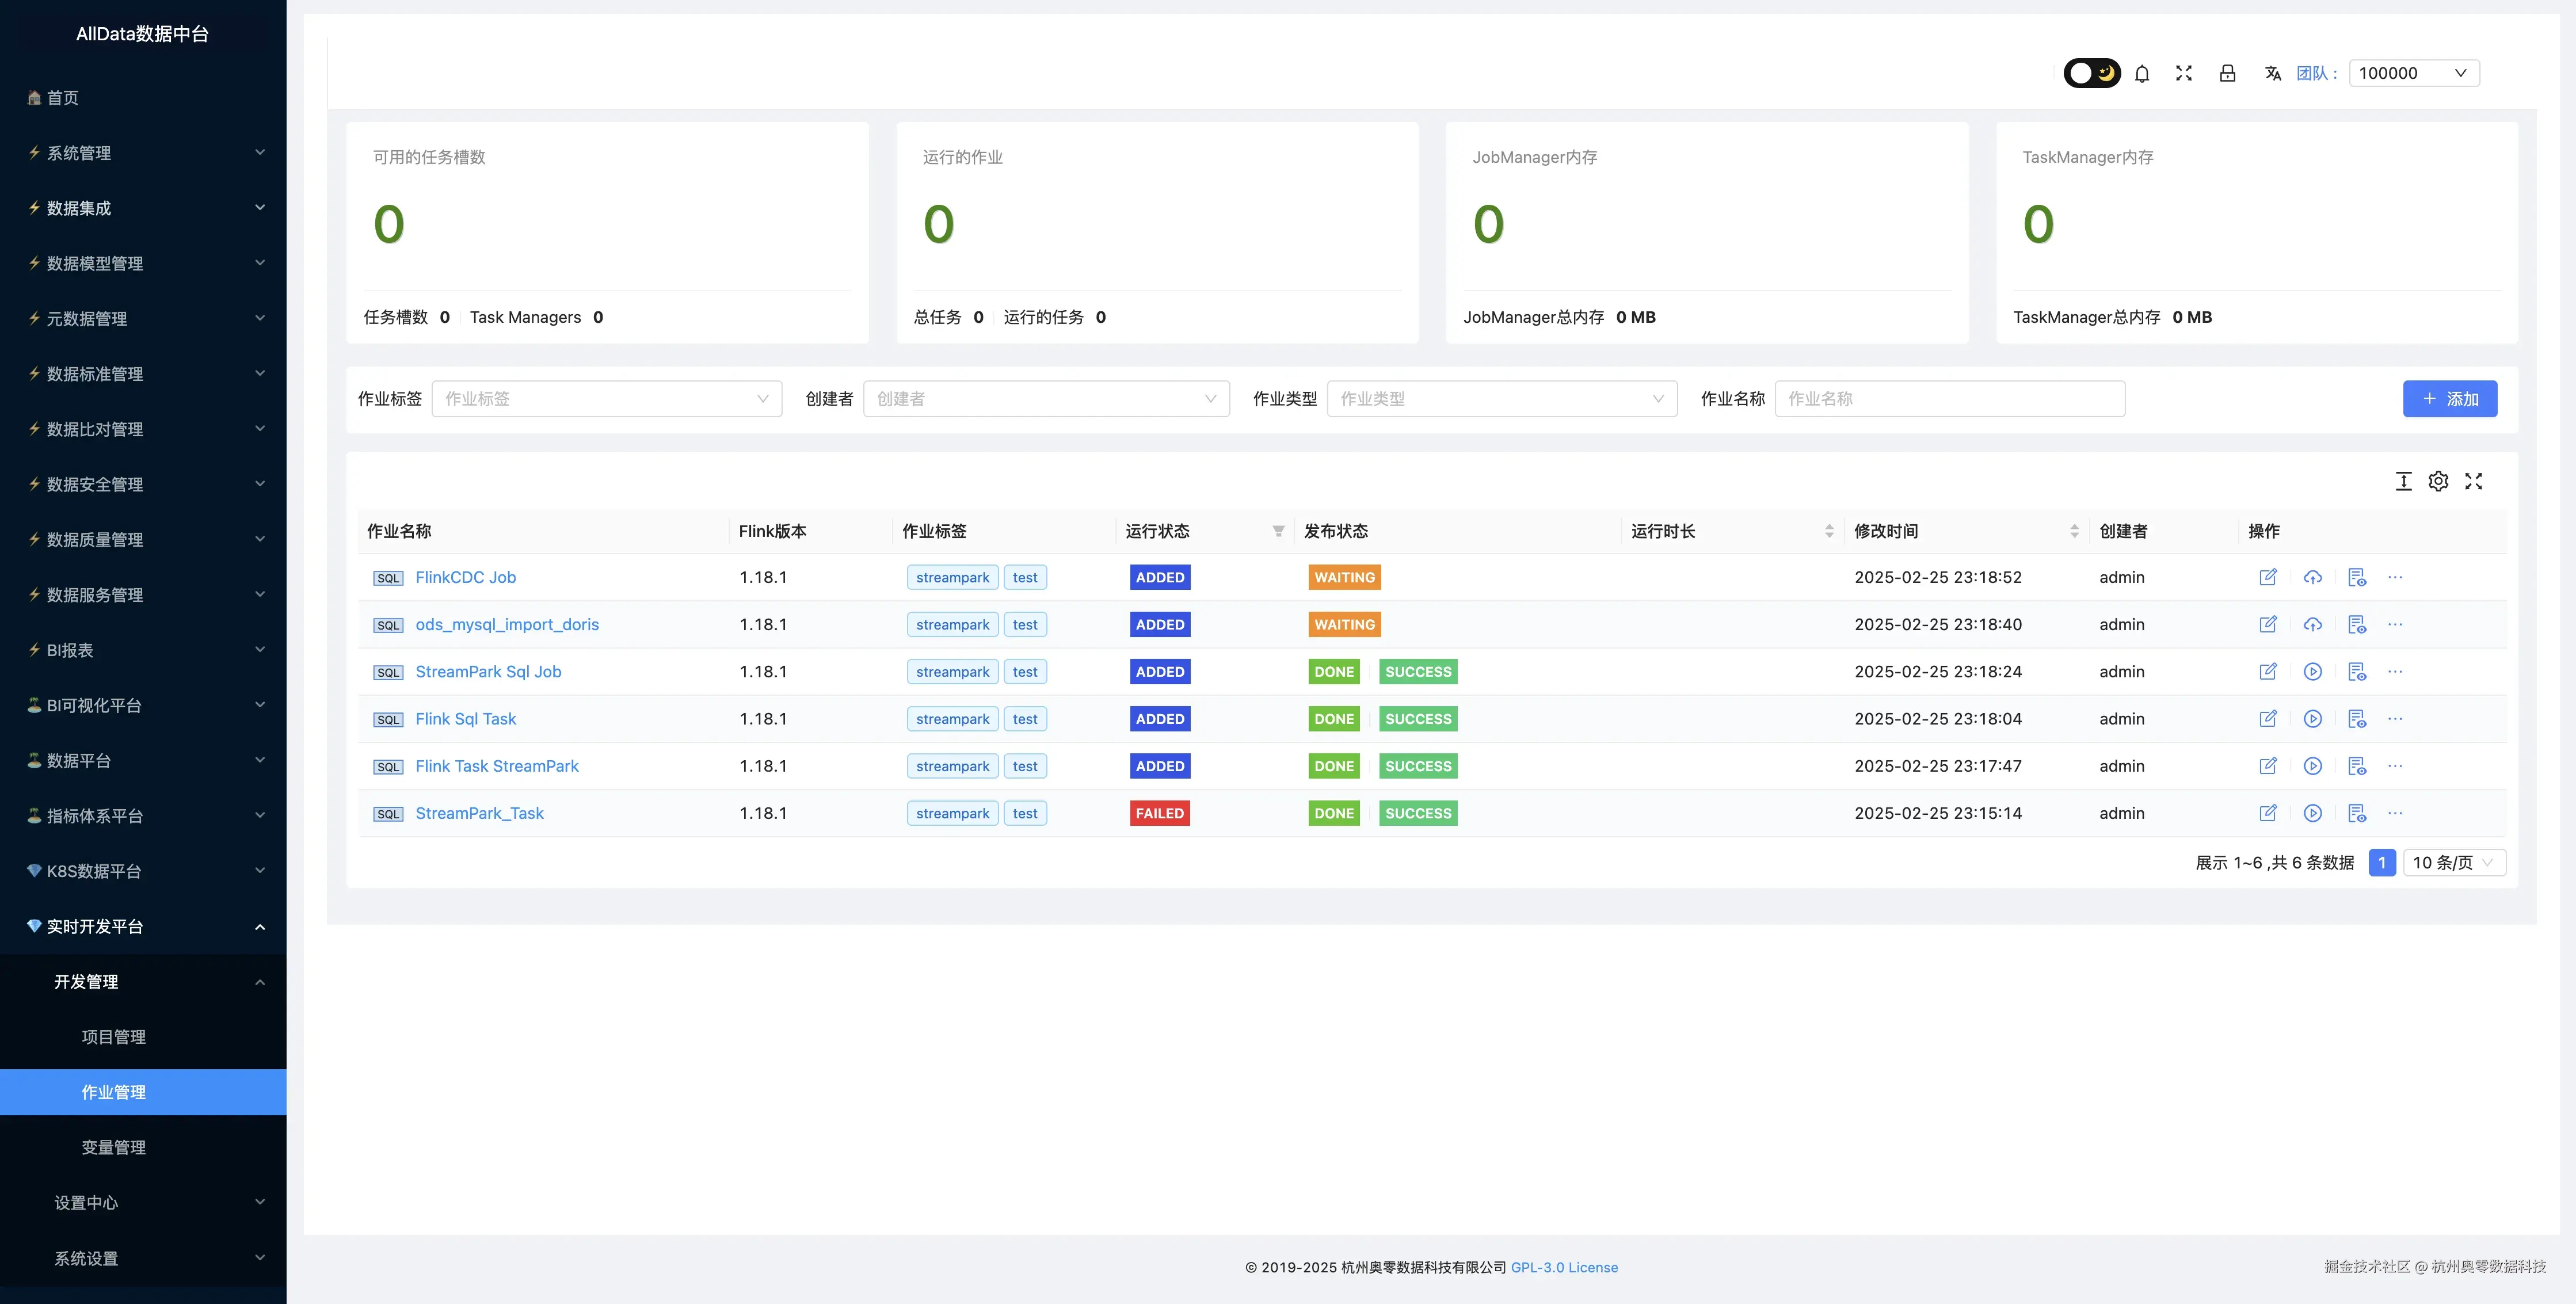Screen dimensions: 2576x1304
Task: Open the 项目管理 menu item
Action: [x=114, y=1037]
